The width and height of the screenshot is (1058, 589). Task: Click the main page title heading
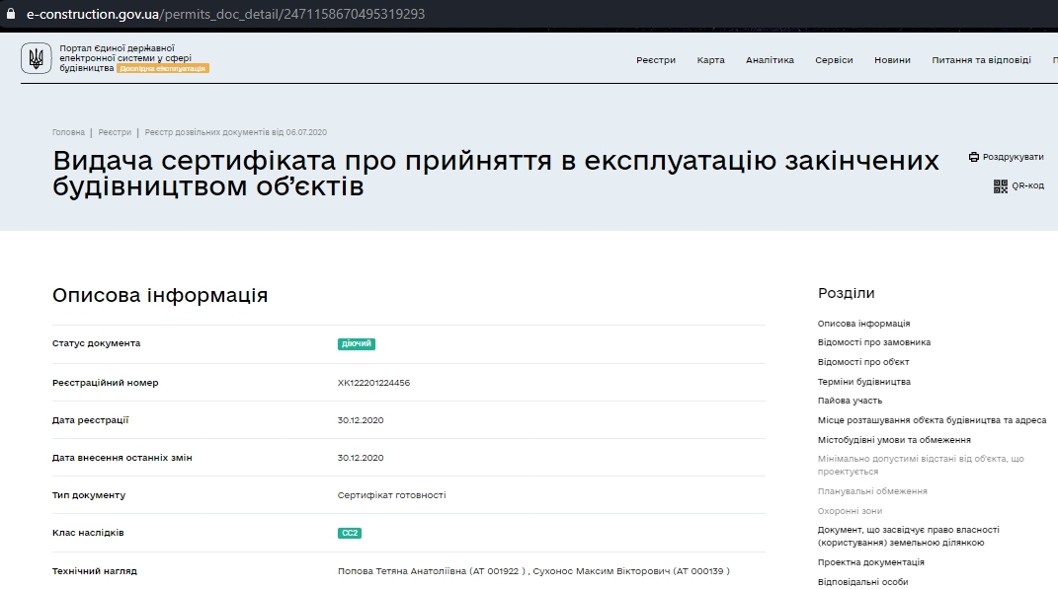pos(496,174)
